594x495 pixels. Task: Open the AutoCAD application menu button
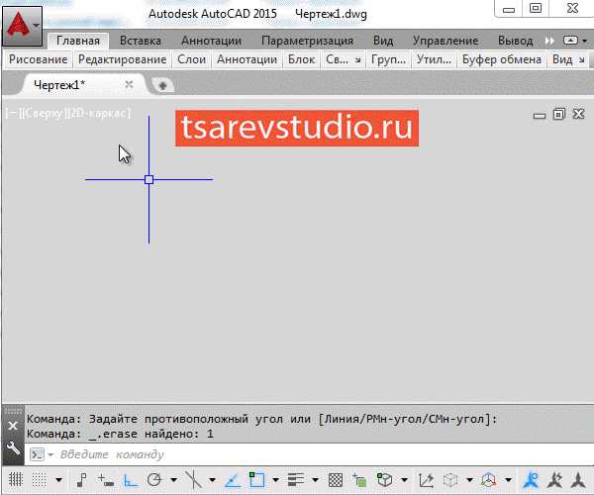pyautogui.click(x=22, y=26)
